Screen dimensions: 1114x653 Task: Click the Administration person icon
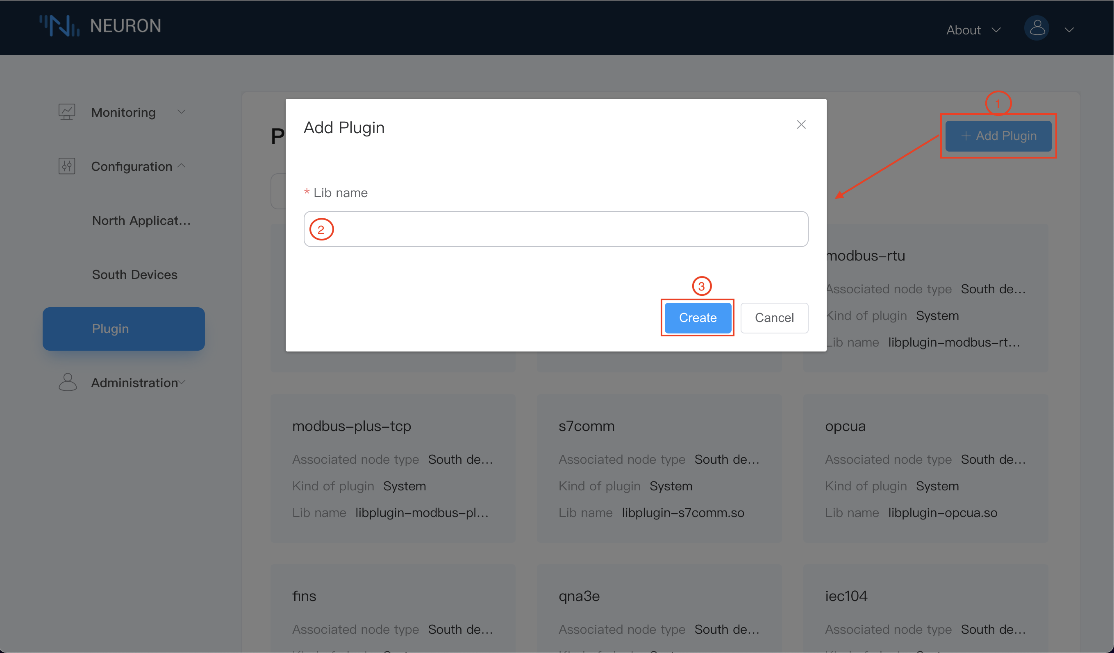(68, 382)
